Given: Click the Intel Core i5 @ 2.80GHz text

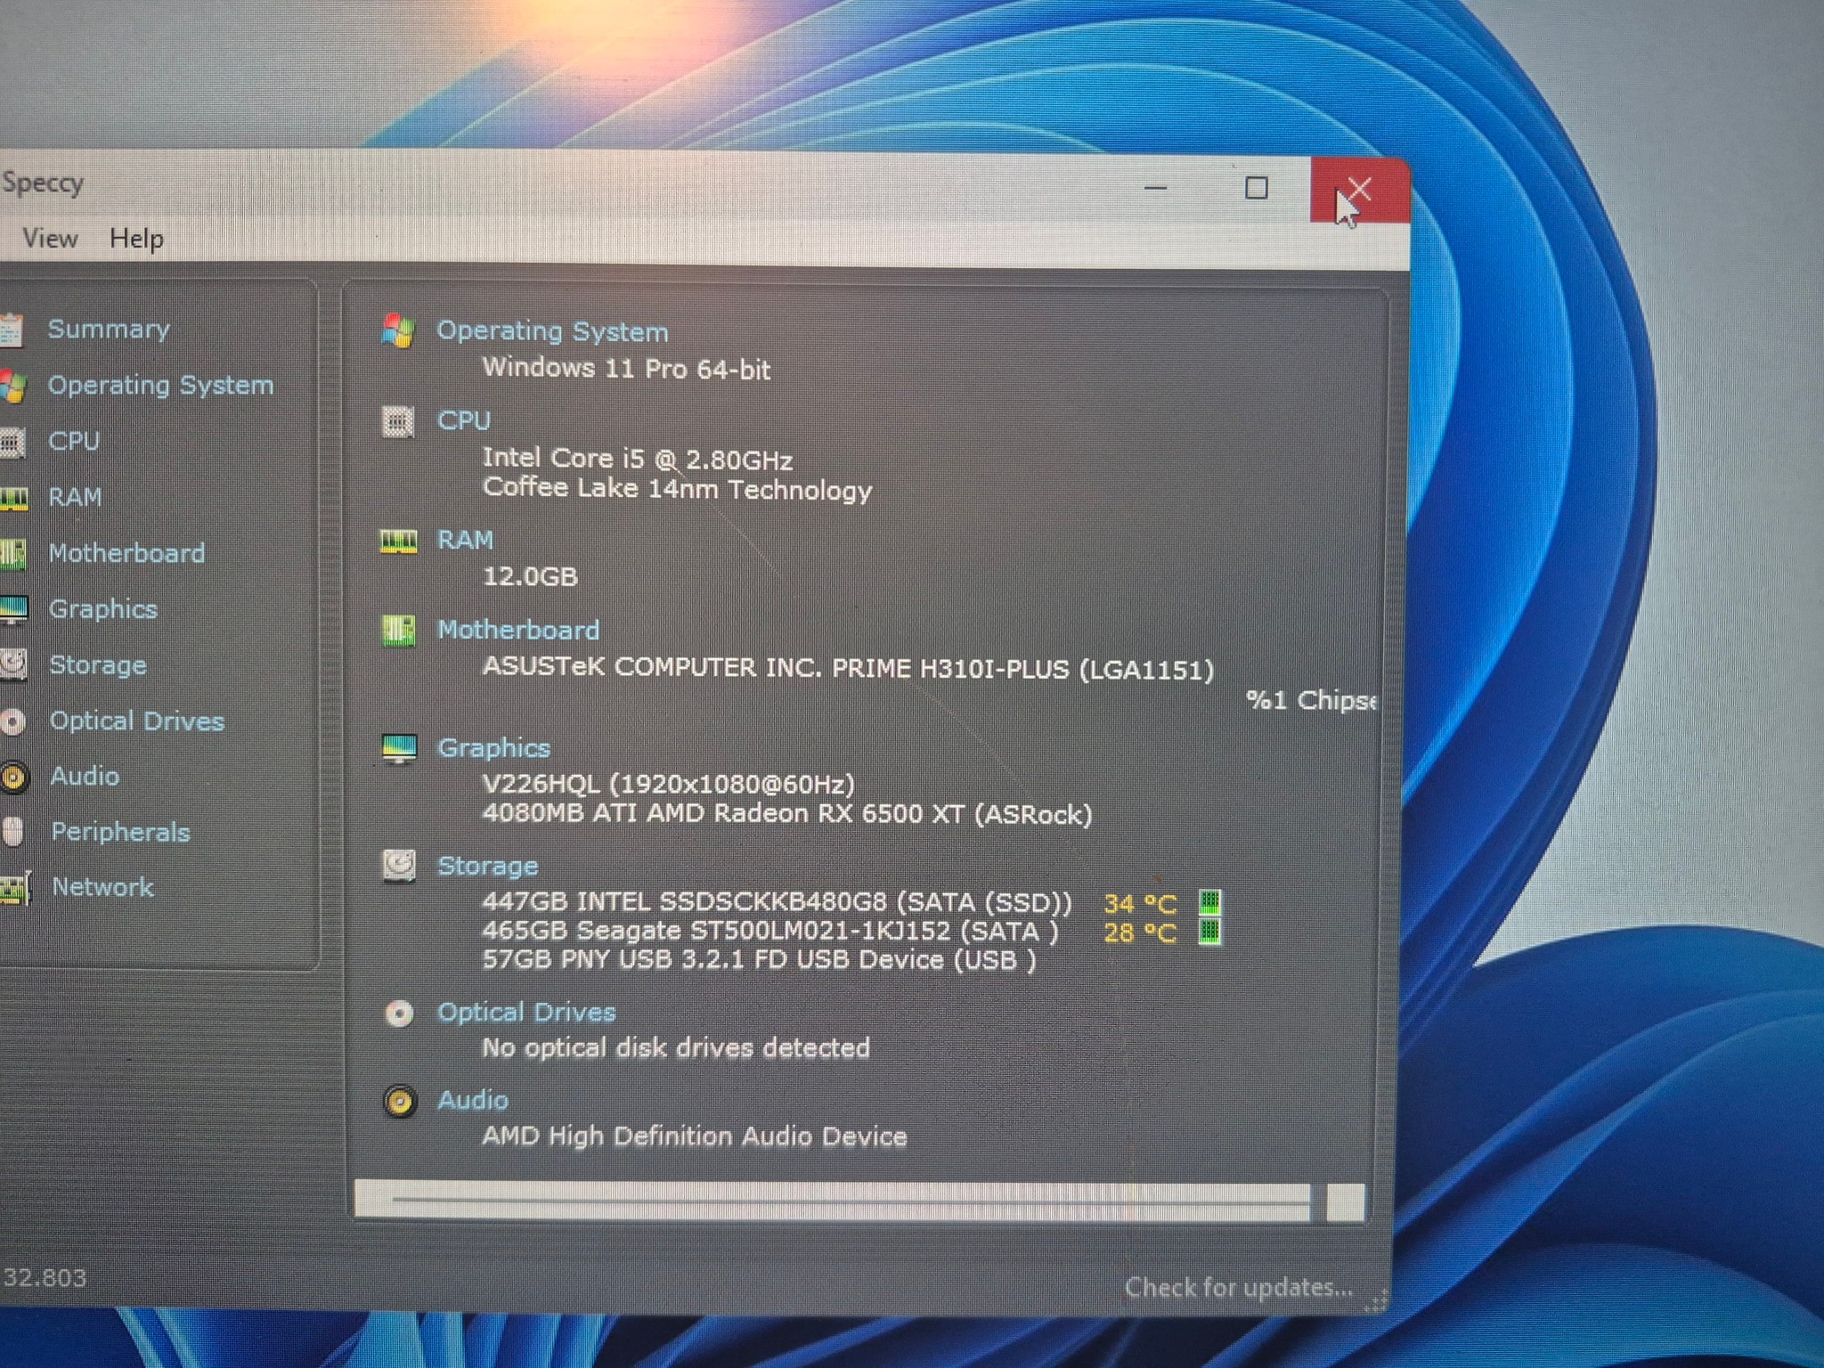Looking at the screenshot, I should (638, 460).
